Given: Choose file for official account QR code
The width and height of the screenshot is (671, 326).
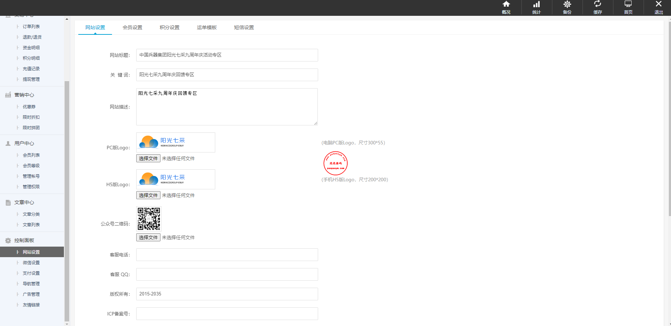Looking at the screenshot, I should (x=148, y=237).
